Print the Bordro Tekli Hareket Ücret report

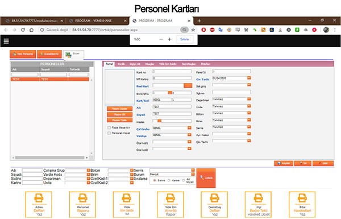pos(258,204)
